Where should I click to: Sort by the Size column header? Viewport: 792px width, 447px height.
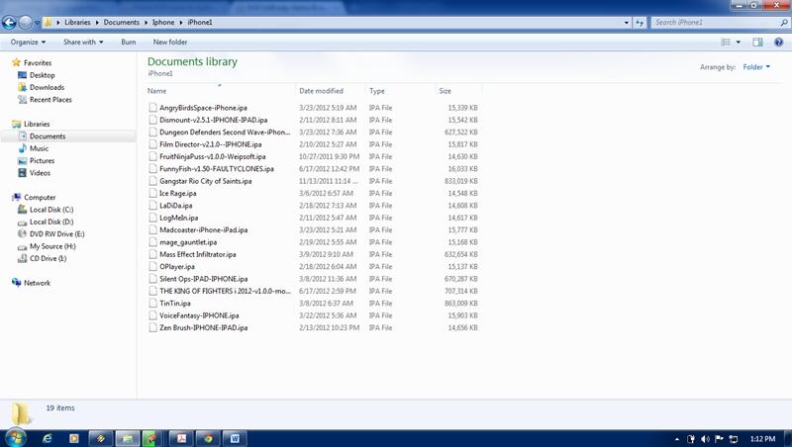pyautogui.click(x=458, y=91)
